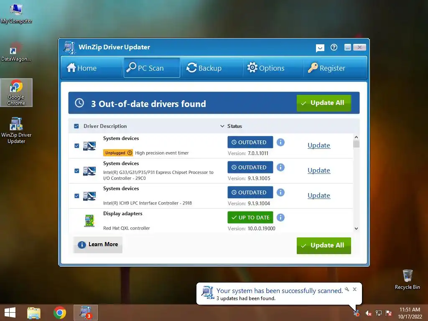This screenshot has height=321, width=428.
Task: Open Action Center flag tray icon
Action: pyautogui.click(x=389, y=313)
